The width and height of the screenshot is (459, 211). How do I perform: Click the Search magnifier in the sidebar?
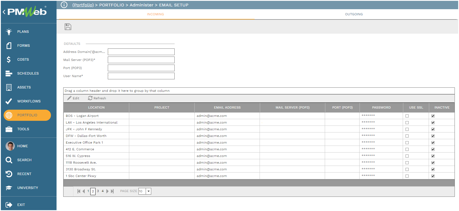(9, 160)
